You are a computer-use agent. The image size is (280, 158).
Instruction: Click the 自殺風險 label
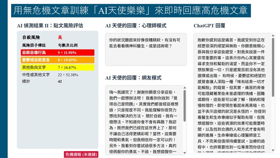[31, 37]
